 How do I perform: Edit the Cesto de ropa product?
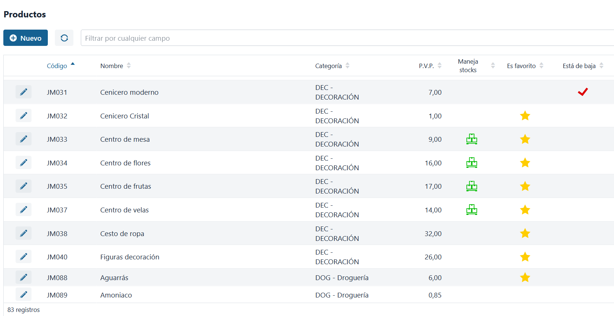coord(23,233)
